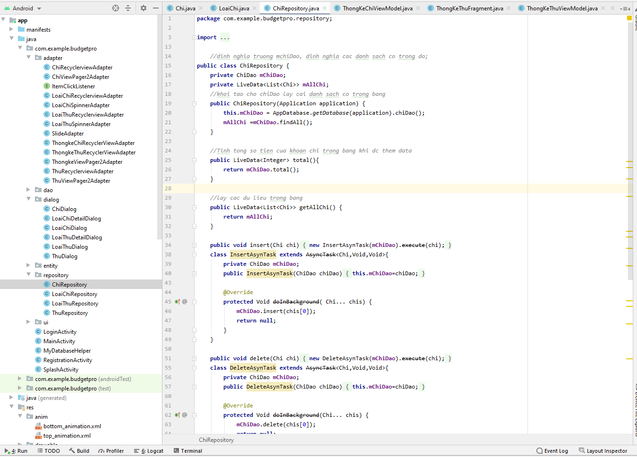Open the Build tool window
The width and height of the screenshot is (637, 457).
coord(79,451)
